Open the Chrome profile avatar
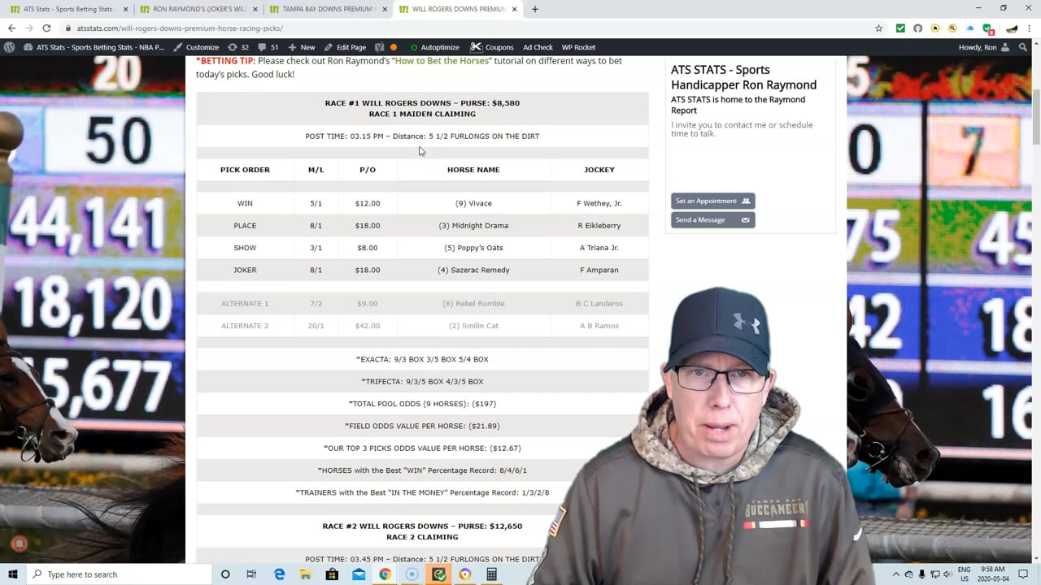This screenshot has width=1041, height=585. coord(1012,28)
